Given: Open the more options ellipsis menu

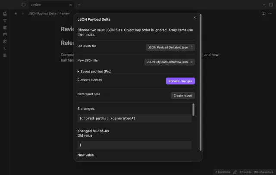Looking at the screenshot, I should tap(270, 13).
